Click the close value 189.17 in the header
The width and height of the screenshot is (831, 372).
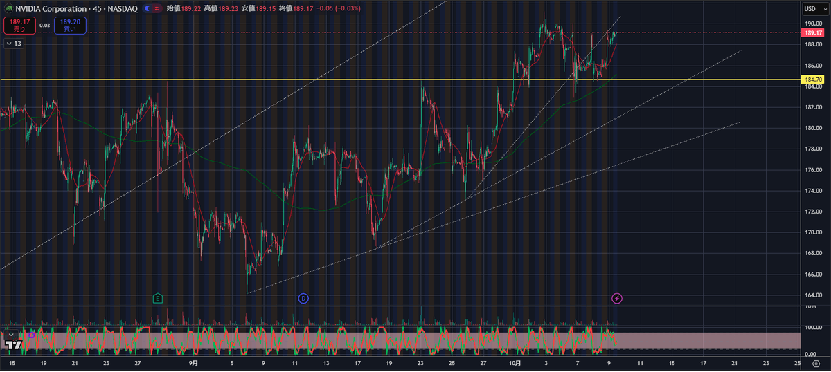click(305, 8)
